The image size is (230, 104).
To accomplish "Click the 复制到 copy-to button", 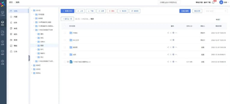I will pyautogui.click(x=135, y=11).
